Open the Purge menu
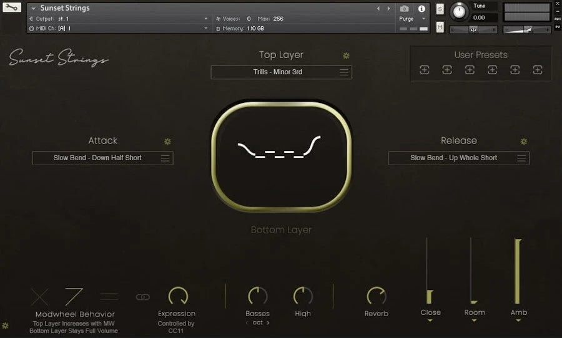Screen dimensions: 562x338 click(x=413, y=19)
